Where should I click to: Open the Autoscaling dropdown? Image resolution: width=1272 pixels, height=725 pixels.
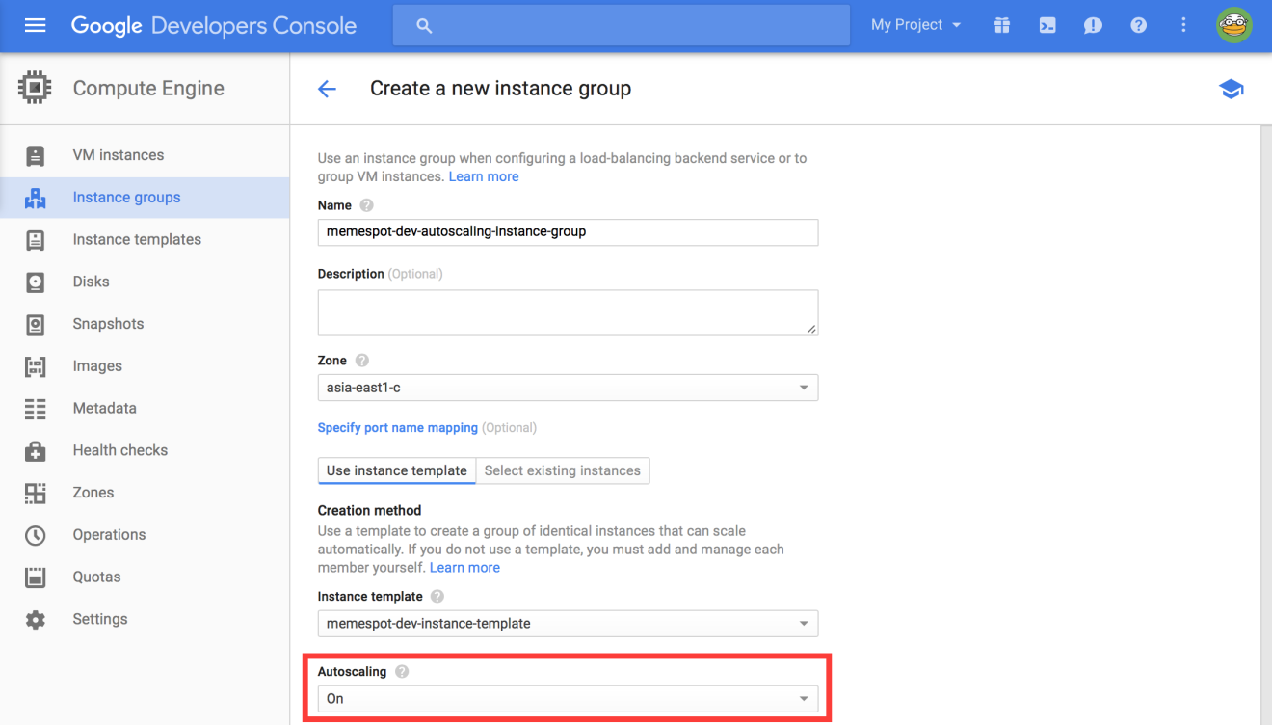[x=568, y=698]
